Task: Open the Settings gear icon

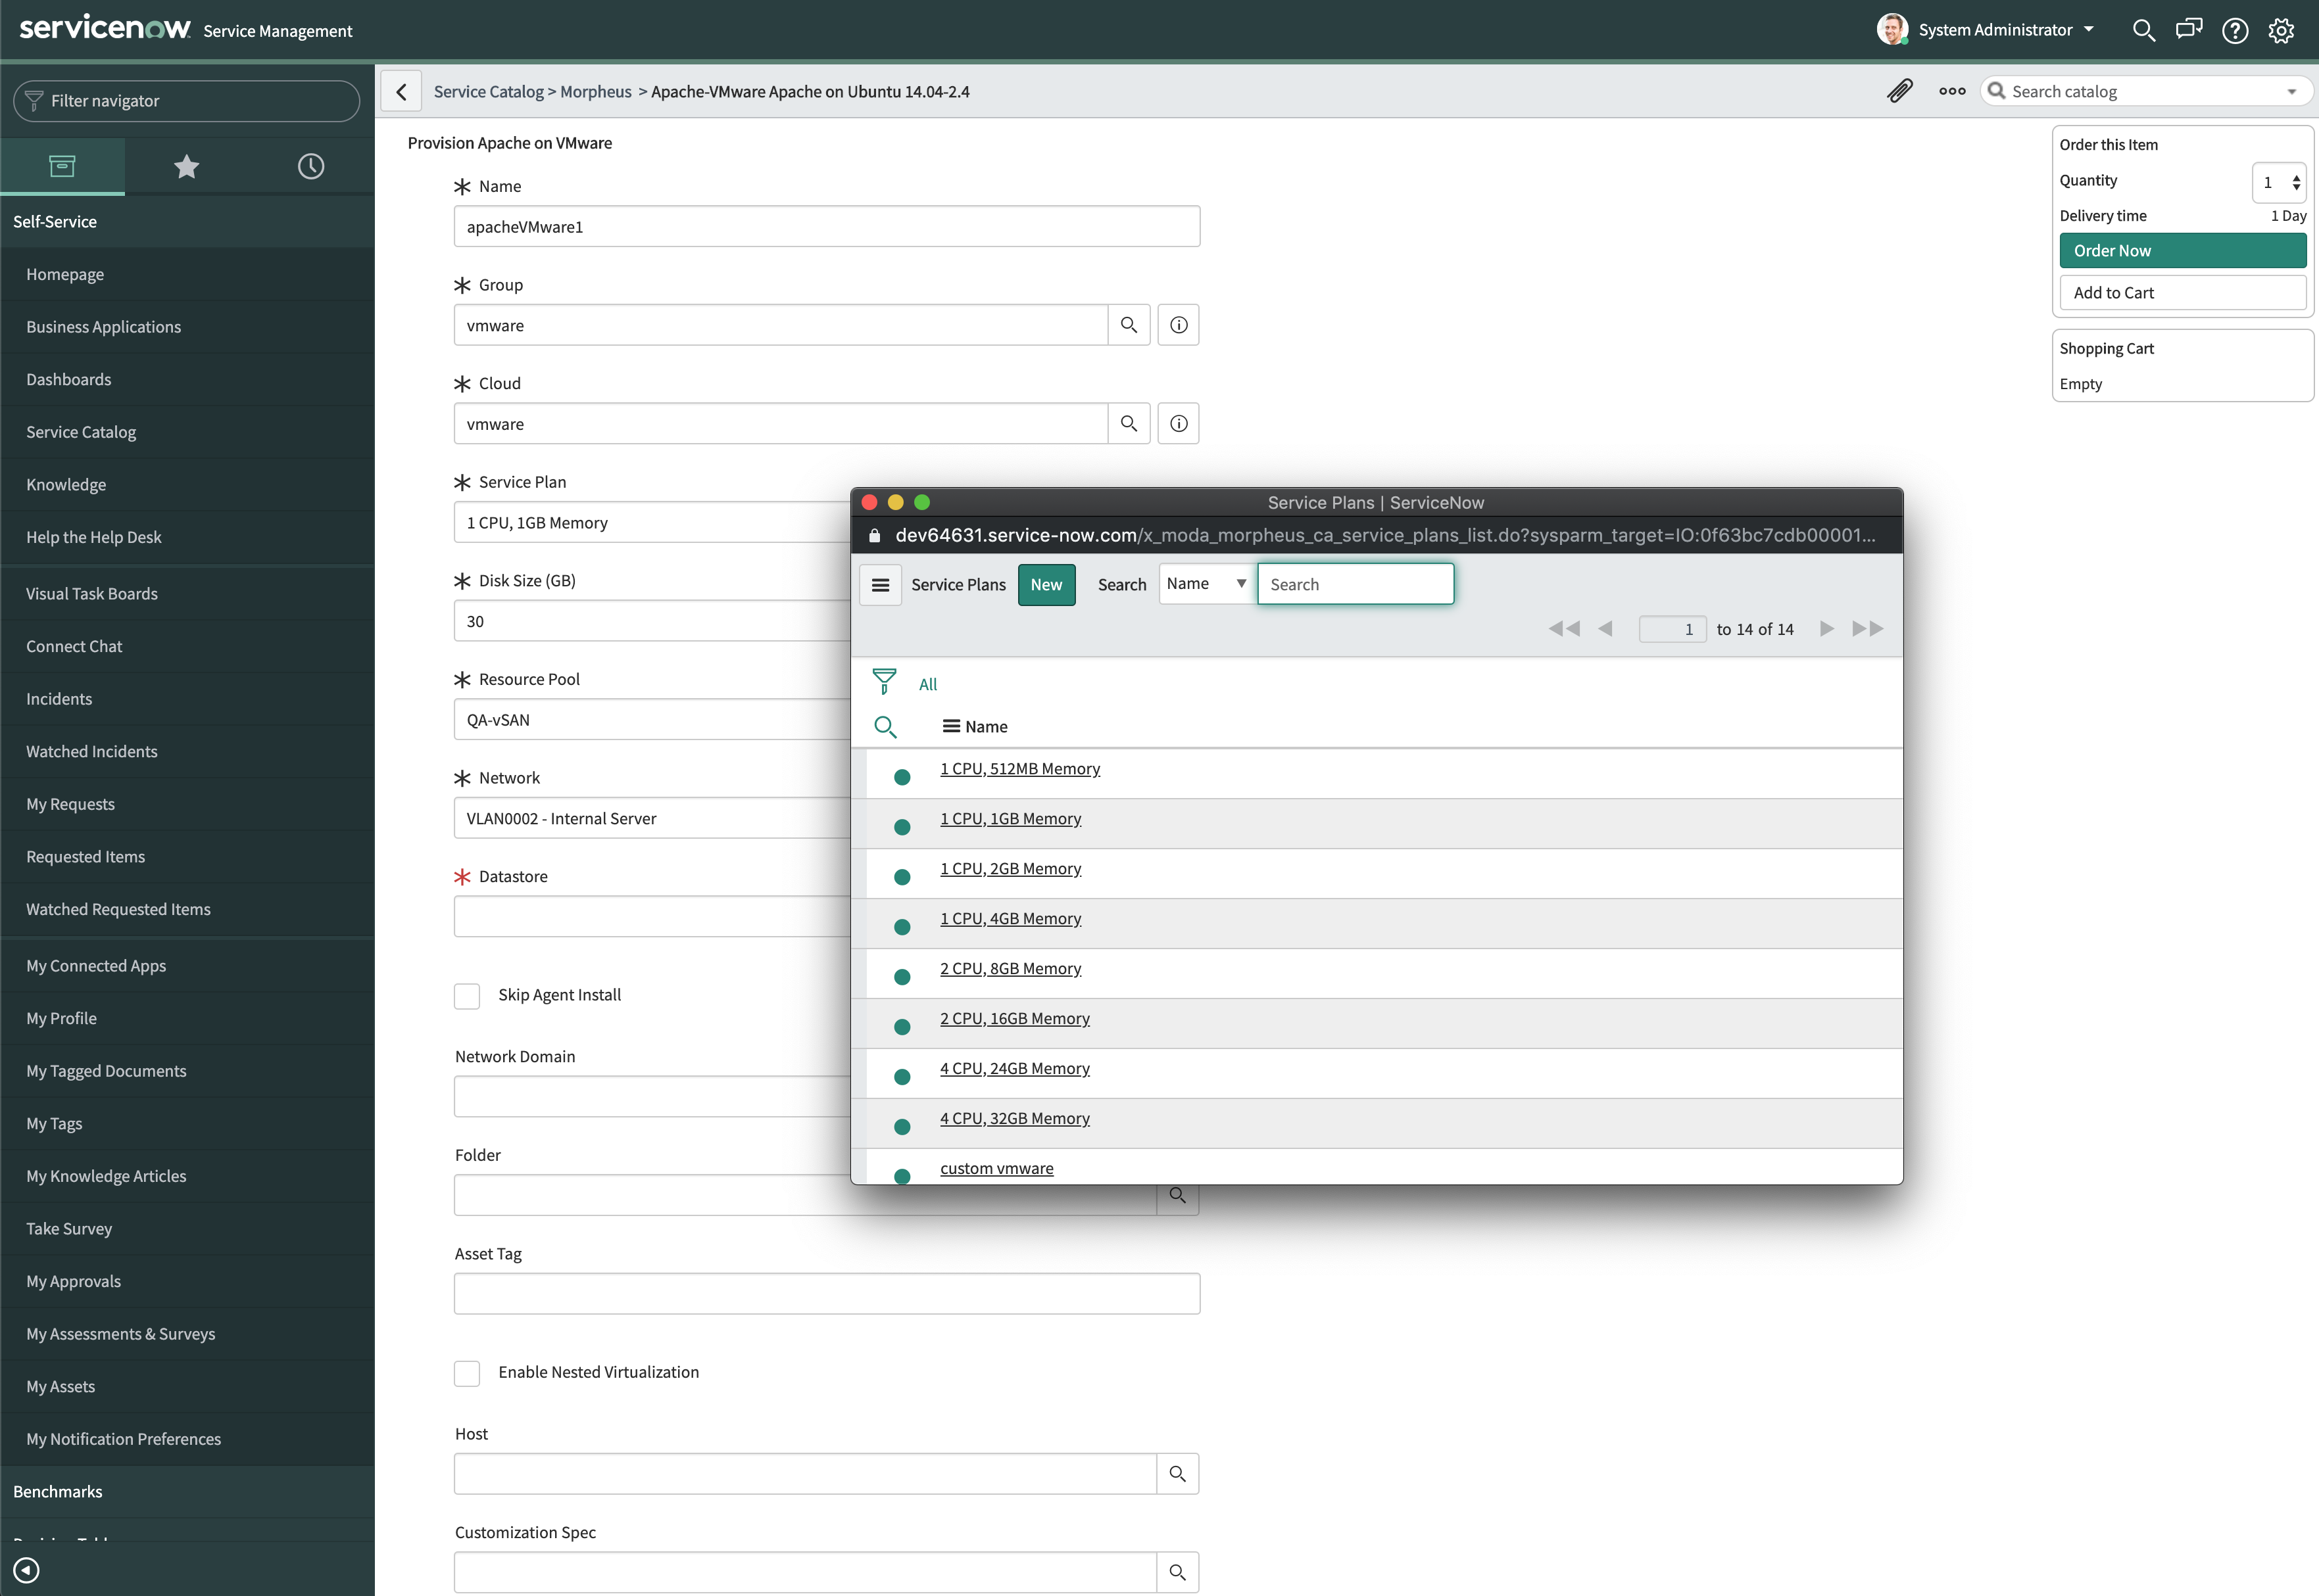Action: click(2280, 30)
